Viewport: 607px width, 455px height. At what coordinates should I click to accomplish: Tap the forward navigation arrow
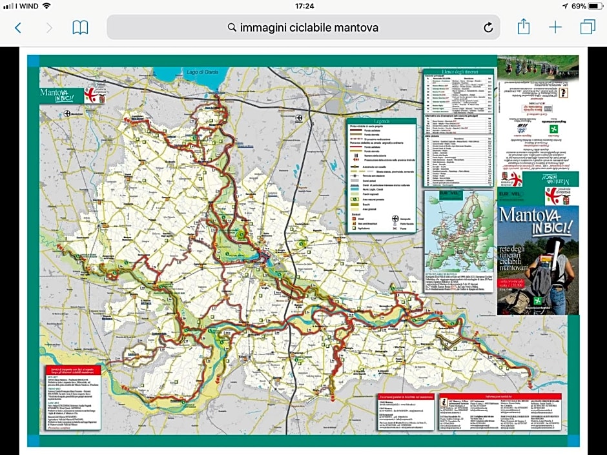coord(49,28)
